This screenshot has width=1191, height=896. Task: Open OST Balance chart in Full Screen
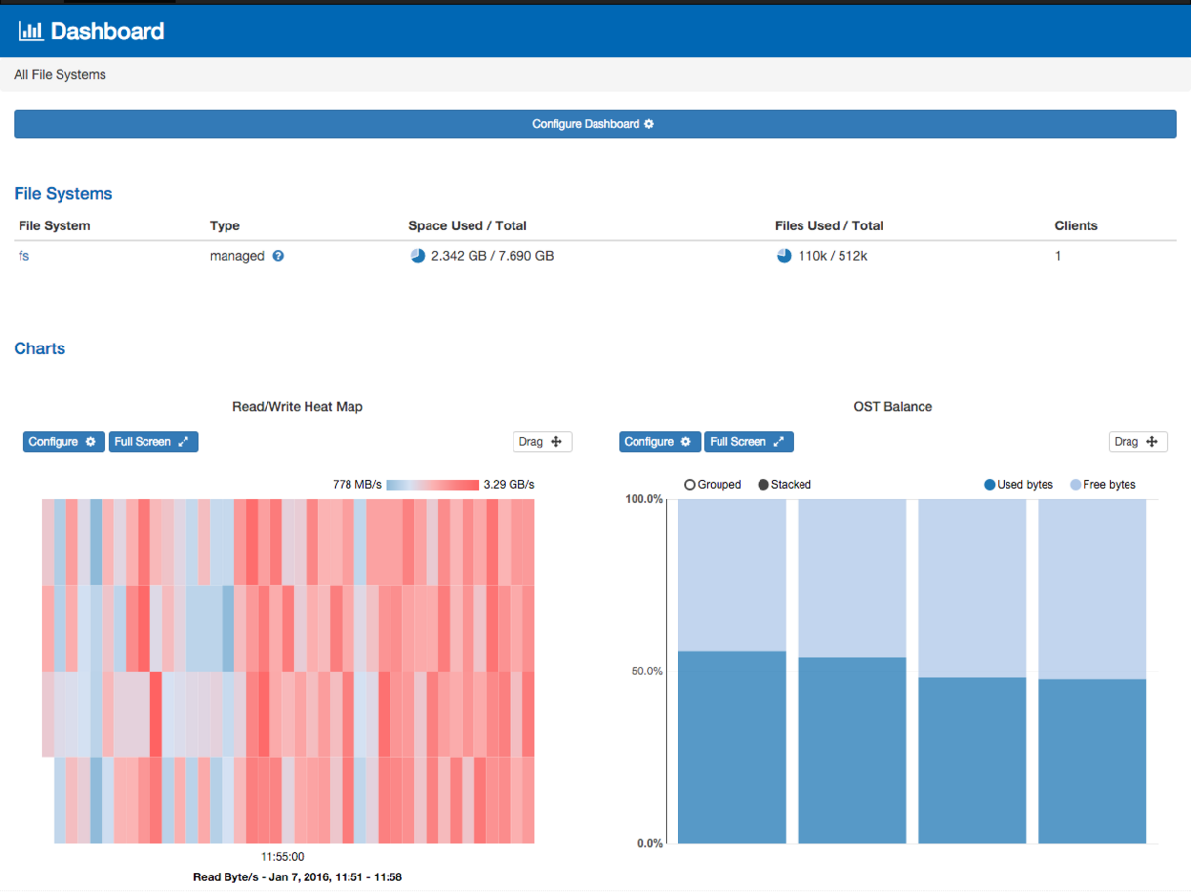tap(748, 442)
